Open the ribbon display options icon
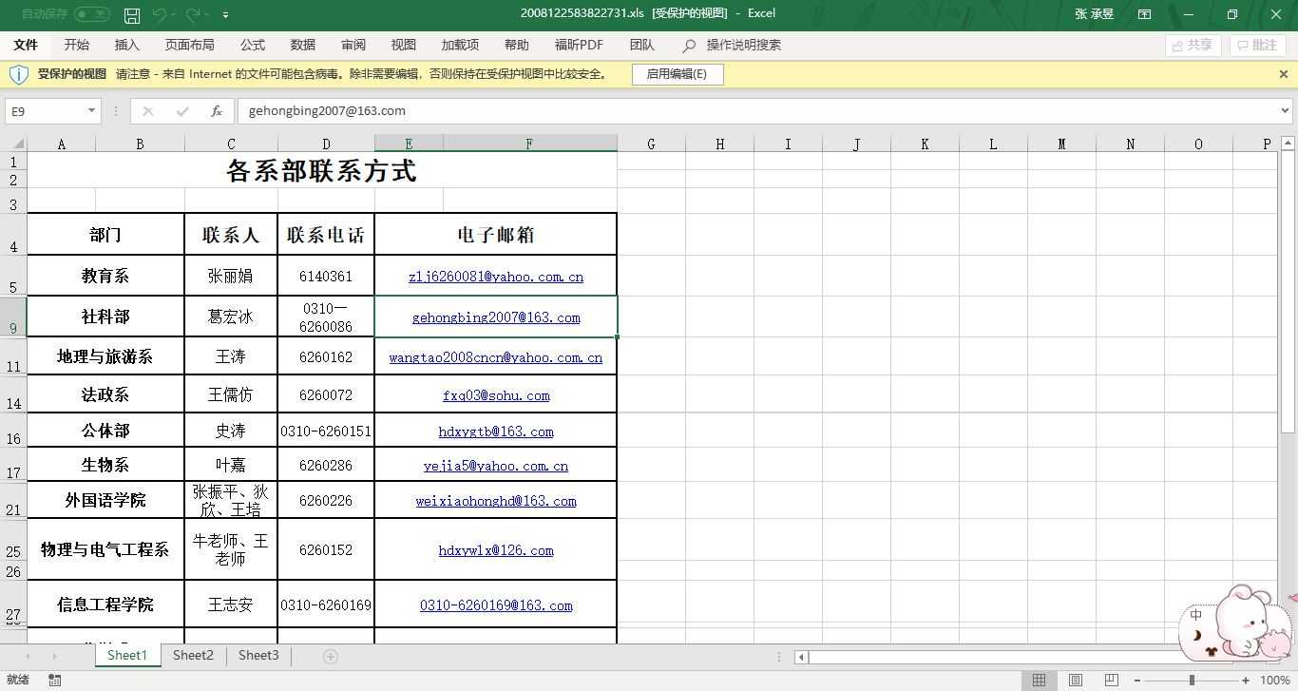Viewport: 1298px width, 691px height. tap(1145, 14)
